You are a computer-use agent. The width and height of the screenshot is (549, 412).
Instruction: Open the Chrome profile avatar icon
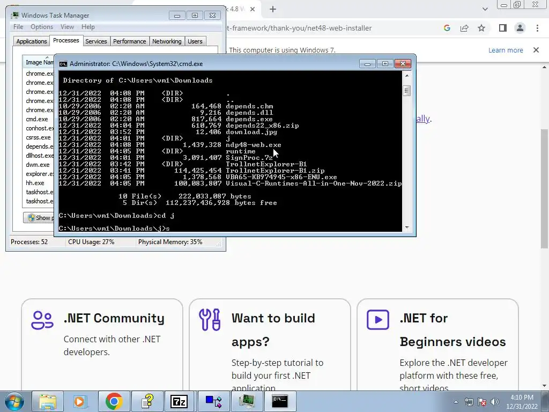(x=520, y=28)
